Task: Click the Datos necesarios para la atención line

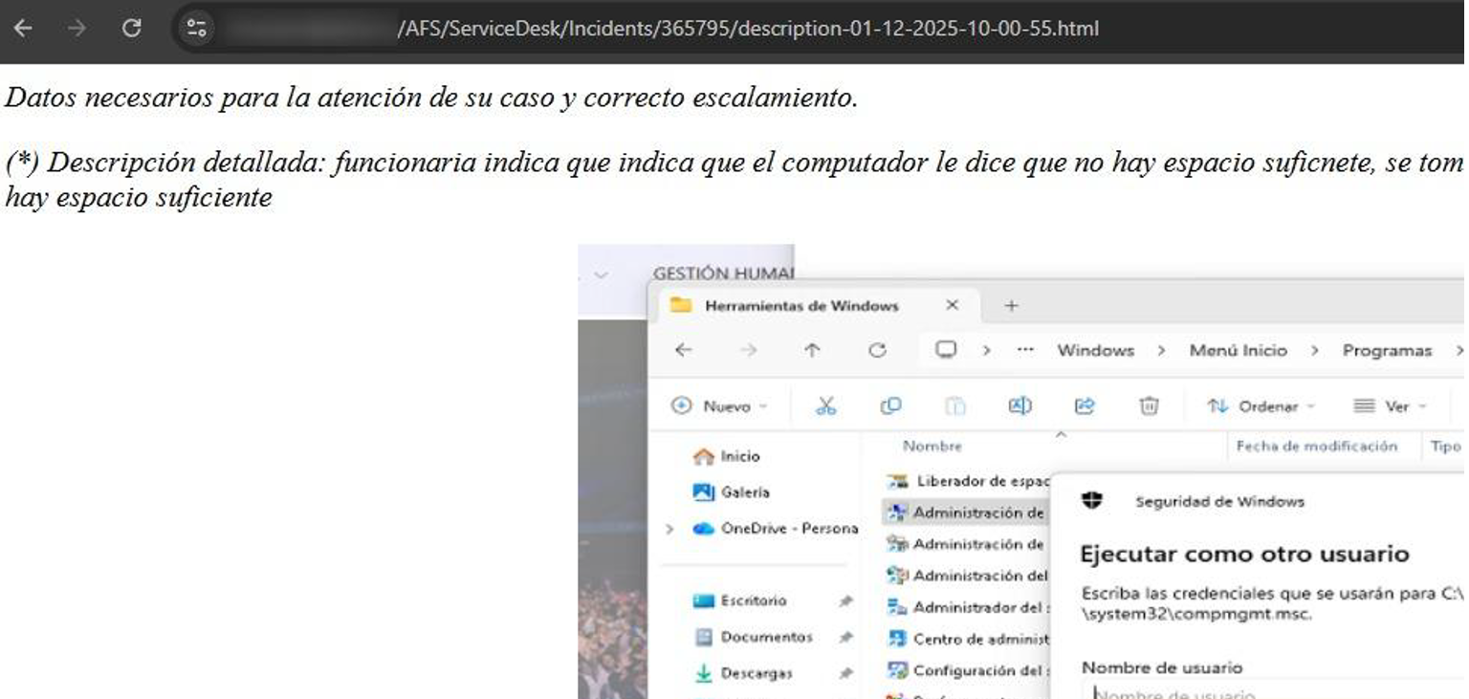Action: pos(431,97)
